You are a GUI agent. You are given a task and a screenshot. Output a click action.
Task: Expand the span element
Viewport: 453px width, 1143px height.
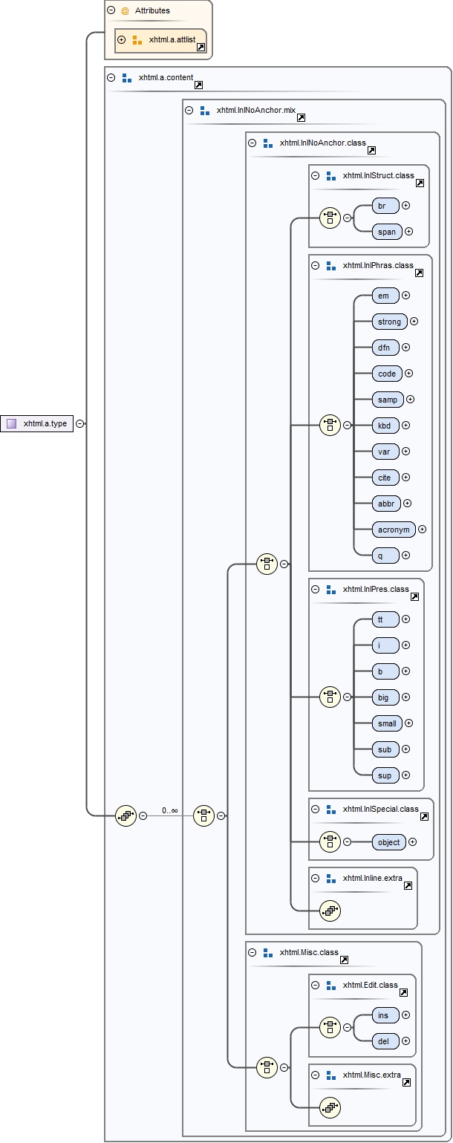click(408, 232)
